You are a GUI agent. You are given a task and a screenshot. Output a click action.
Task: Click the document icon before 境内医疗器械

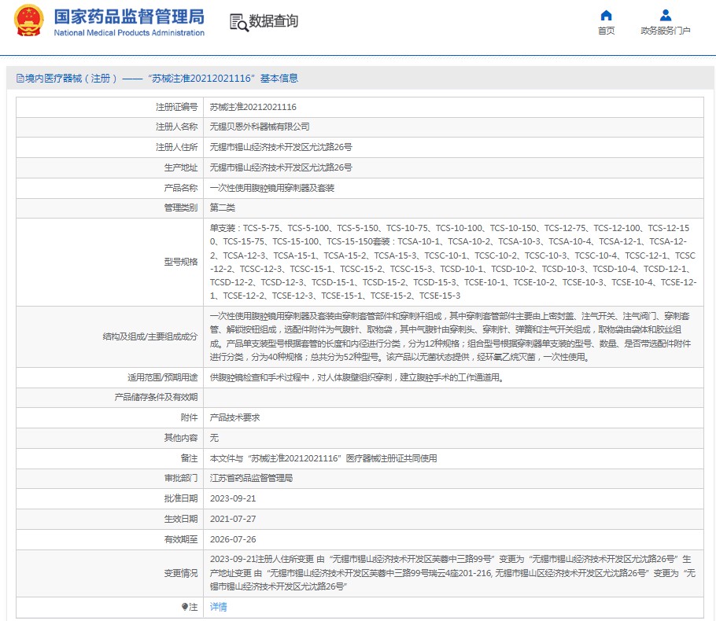click(20, 79)
